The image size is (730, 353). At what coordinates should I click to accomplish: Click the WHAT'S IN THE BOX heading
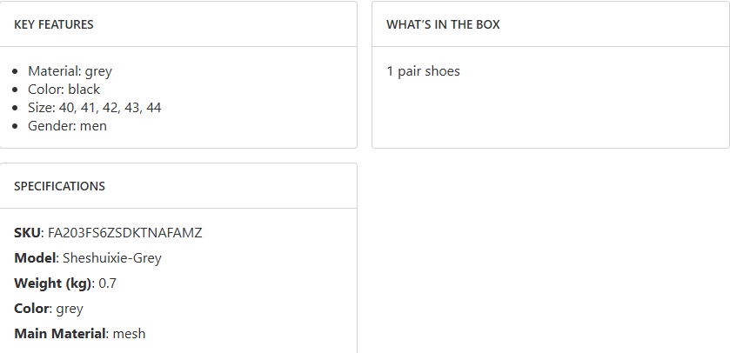tap(443, 24)
